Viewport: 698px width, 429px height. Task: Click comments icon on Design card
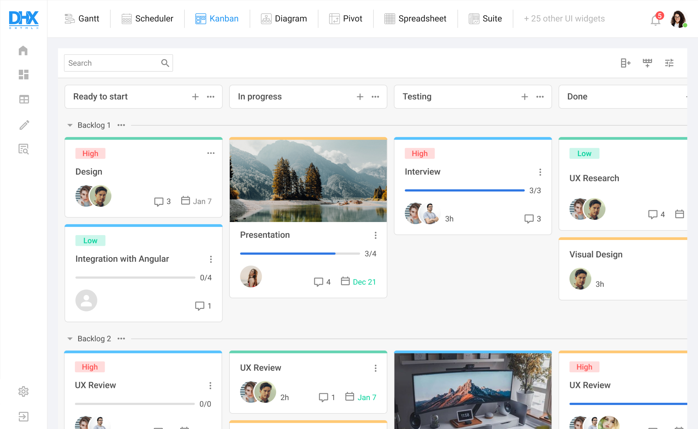point(158,201)
